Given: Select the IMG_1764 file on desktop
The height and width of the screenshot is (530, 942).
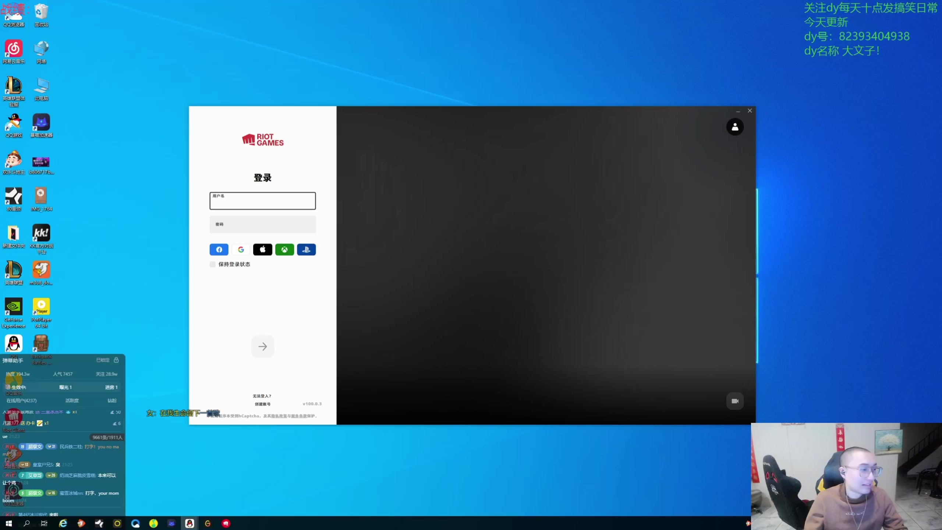Looking at the screenshot, I should (x=41, y=199).
